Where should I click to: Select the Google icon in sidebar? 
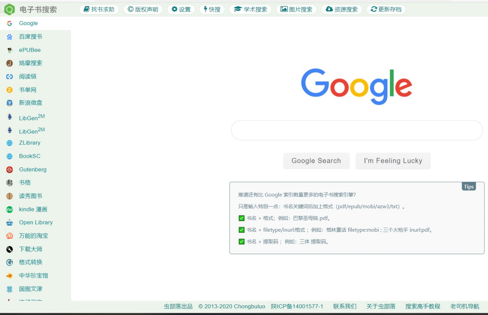click(10, 23)
